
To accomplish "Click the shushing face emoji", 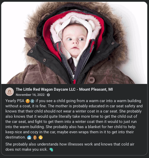I will pos(41,137).
